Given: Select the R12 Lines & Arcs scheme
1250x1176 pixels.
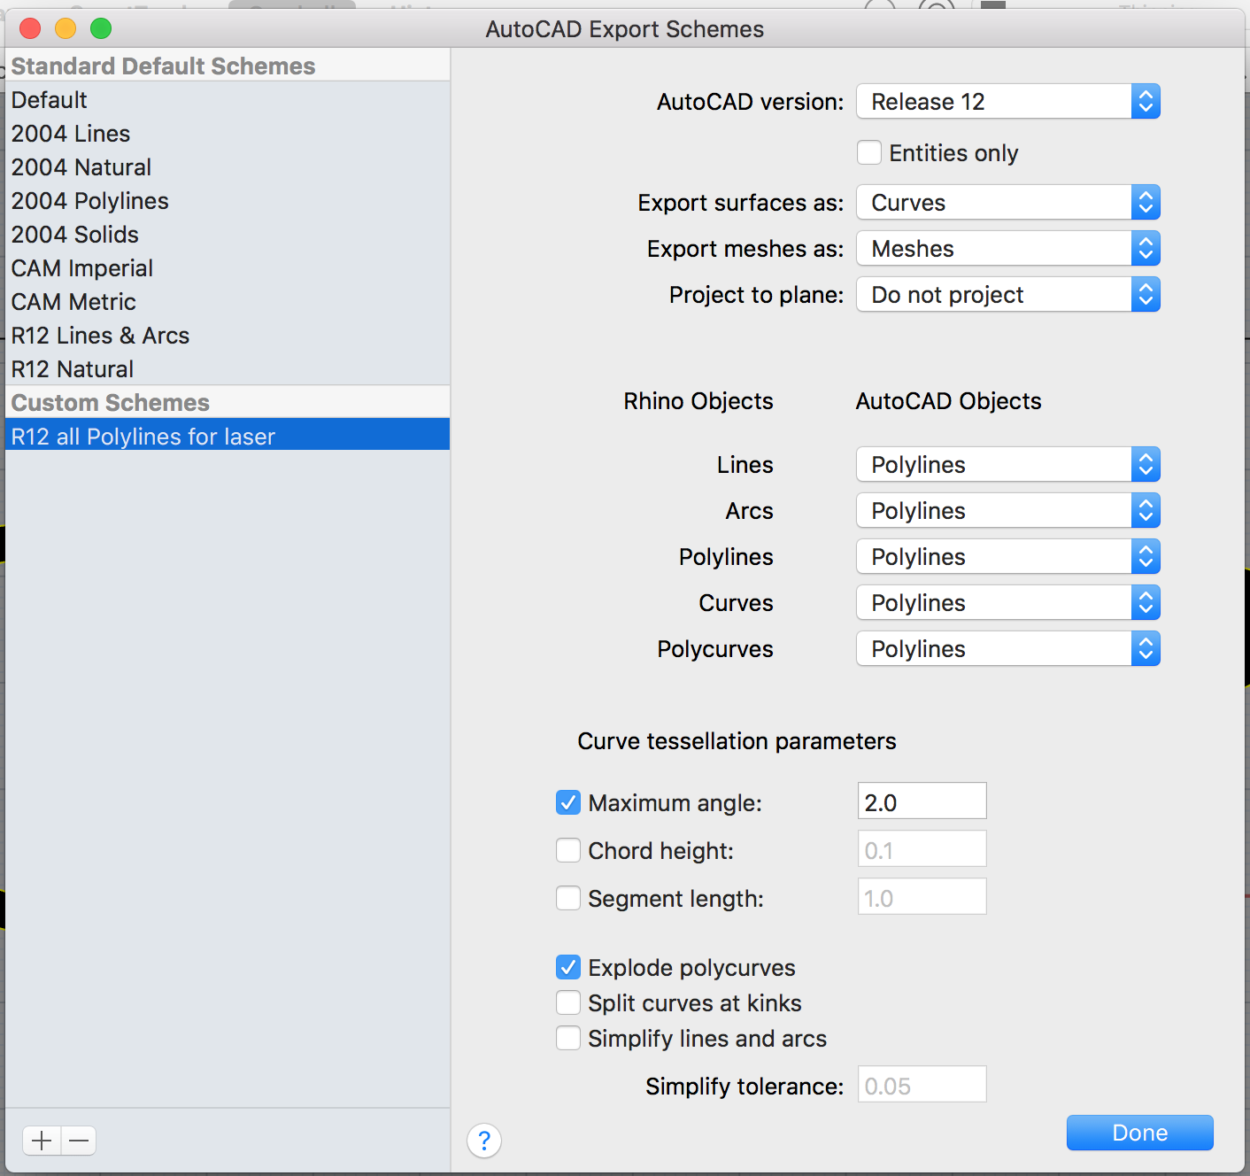Looking at the screenshot, I should pyautogui.click(x=228, y=336).
